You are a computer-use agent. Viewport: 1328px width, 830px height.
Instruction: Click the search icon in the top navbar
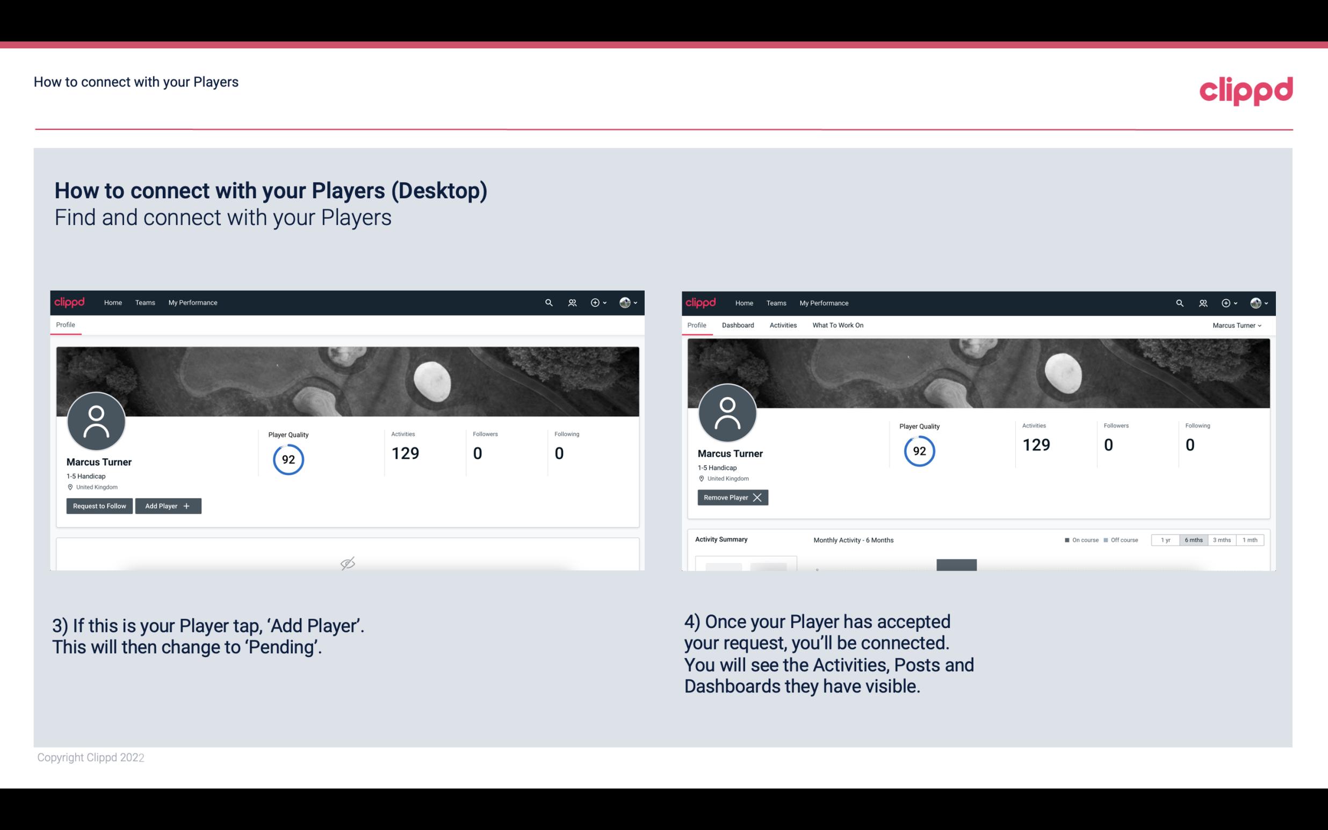point(548,302)
